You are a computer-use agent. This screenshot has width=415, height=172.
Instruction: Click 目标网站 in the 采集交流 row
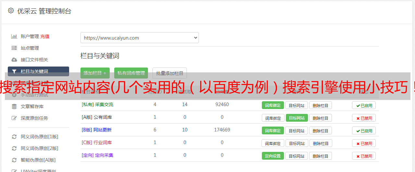[297, 105]
